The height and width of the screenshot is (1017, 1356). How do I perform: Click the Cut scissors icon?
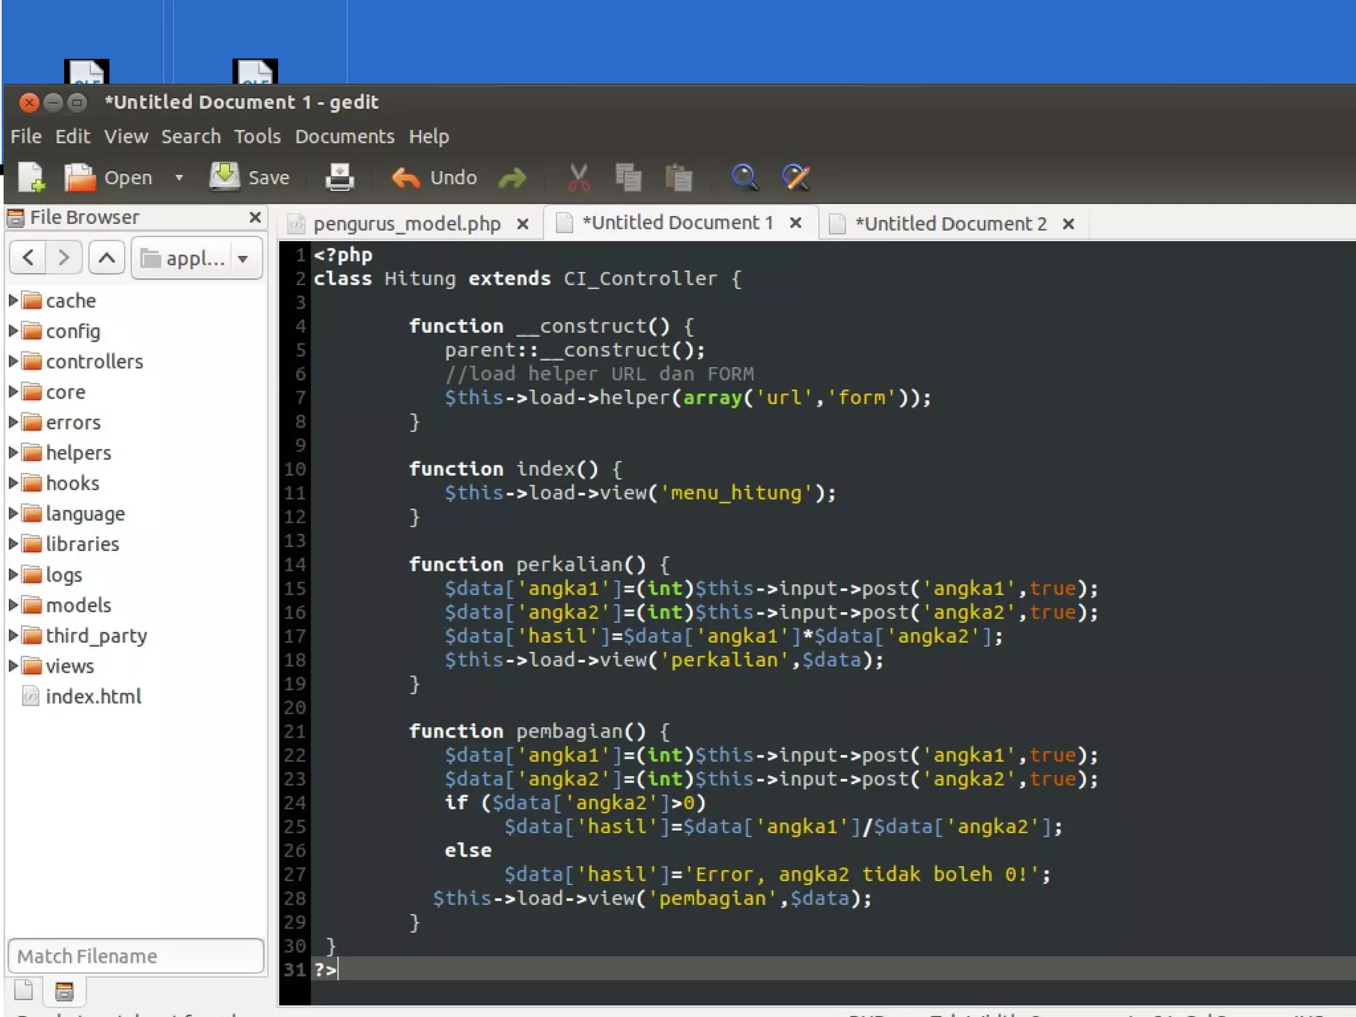point(578,177)
